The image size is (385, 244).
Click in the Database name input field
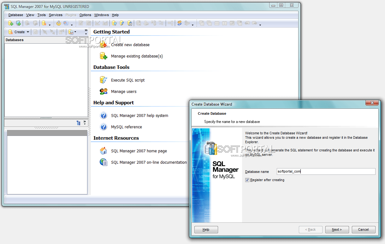point(326,172)
